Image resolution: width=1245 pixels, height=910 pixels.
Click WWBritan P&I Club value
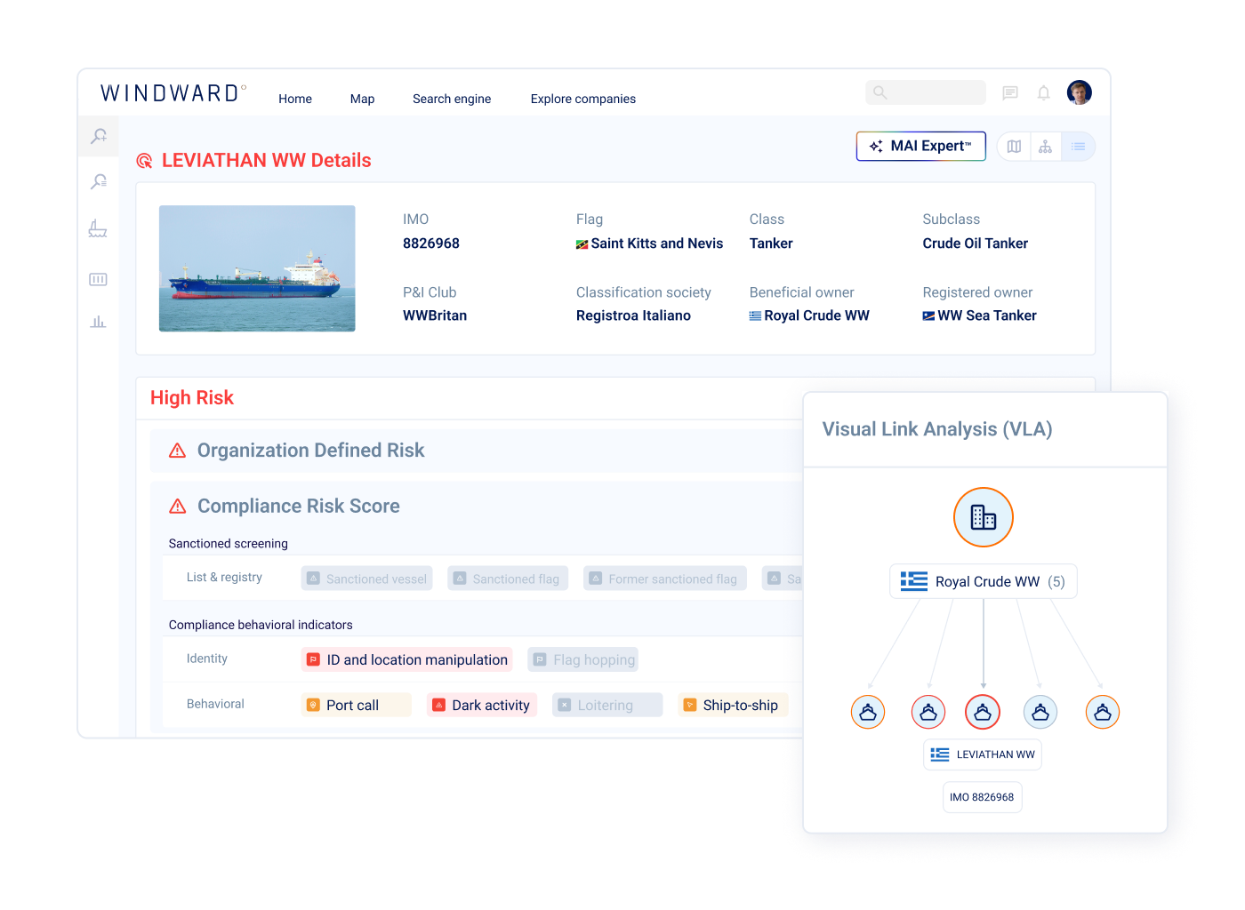pyautogui.click(x=435, y=315)
